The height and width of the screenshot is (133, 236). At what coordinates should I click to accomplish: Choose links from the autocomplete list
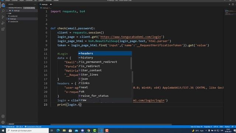pyautogui.click(x=105, y=83)
